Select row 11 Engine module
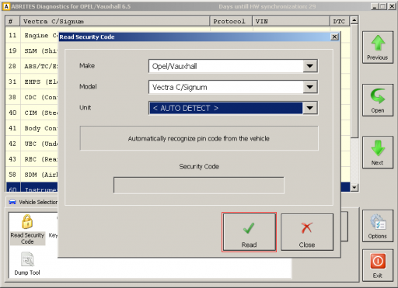 pos(32,36)
